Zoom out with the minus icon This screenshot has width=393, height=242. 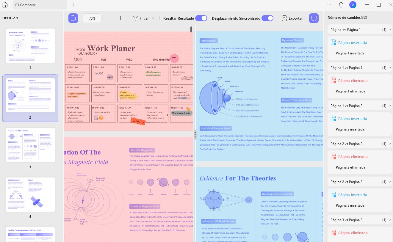(109, 18)
